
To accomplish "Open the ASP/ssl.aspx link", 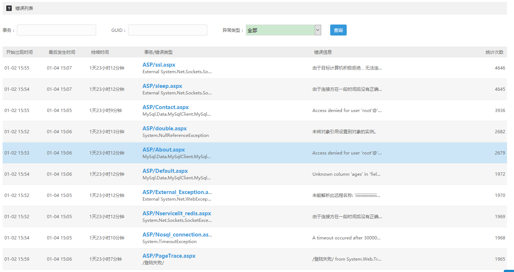I will coord(159,65).
